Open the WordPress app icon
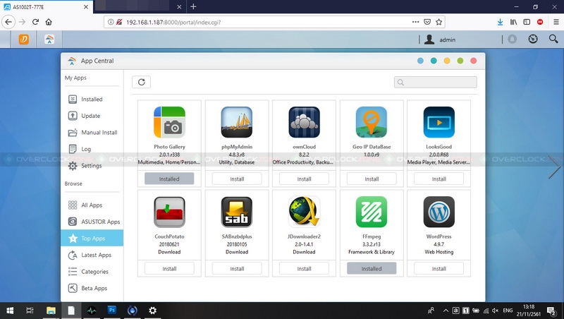Image resolution: width=564 pixels, height=319 pixels. pyautogui.click(x=439, y=212)
